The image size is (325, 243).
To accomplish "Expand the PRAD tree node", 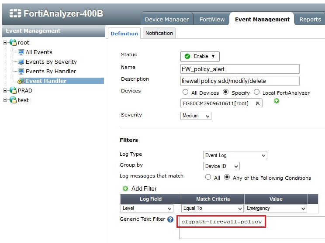I will pyautogui.click(x=5, y=90).
